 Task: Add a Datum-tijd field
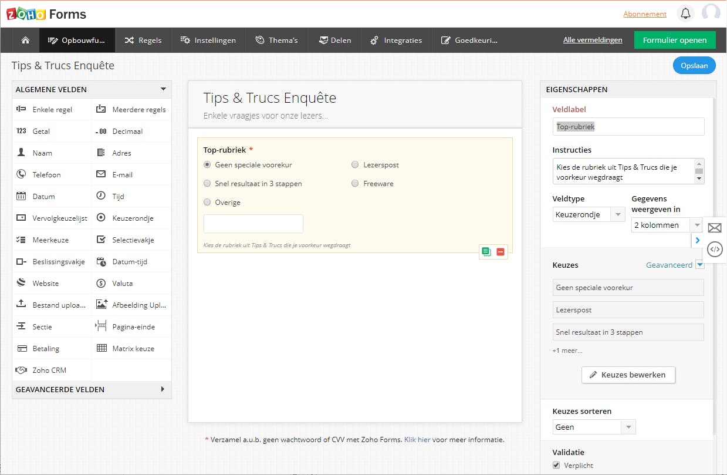click(x=132, y=261)
